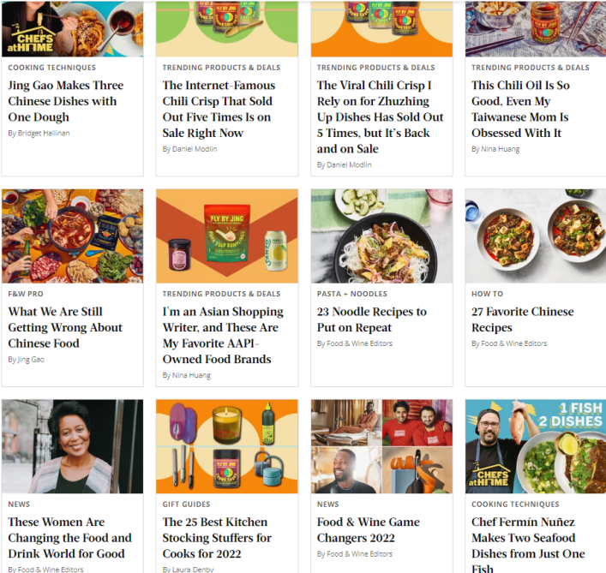This screenshot has width=606, height=573.
Task: Open 'Jing Gao Makes Three Chinese Dishes' article
Action: coord(66,101)
